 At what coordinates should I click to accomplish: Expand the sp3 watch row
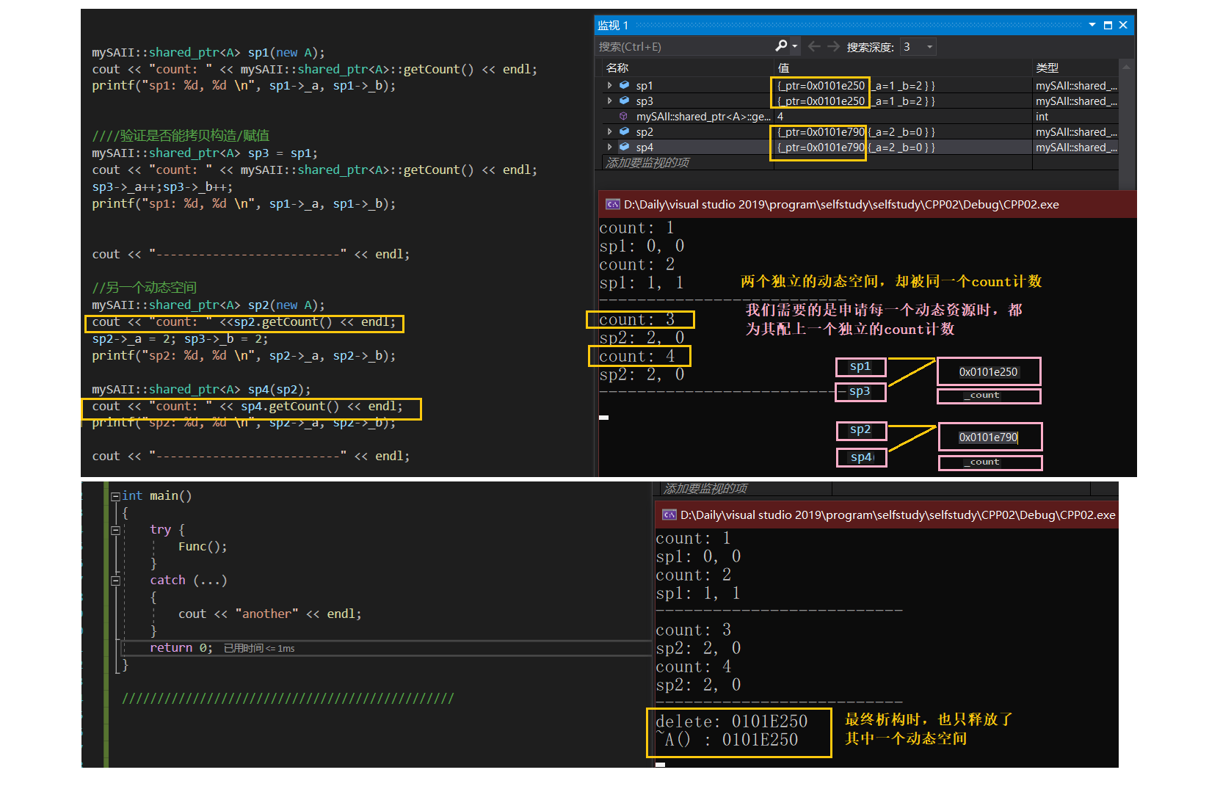[x=609, y=101]
